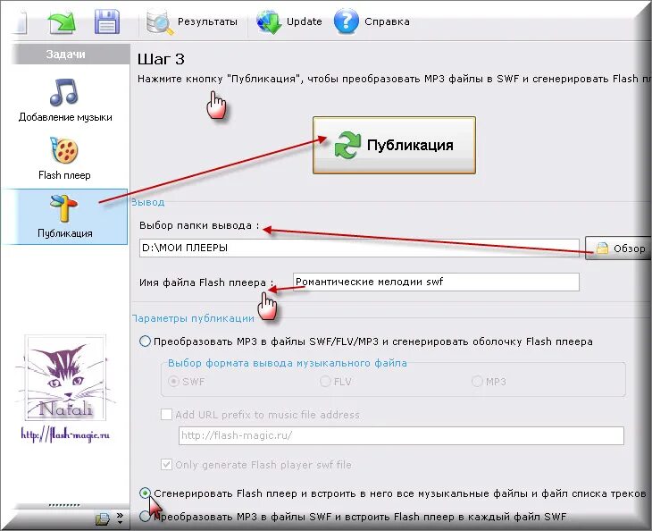Click the Вывод section label
652x531 pixels.
(148, 202)
